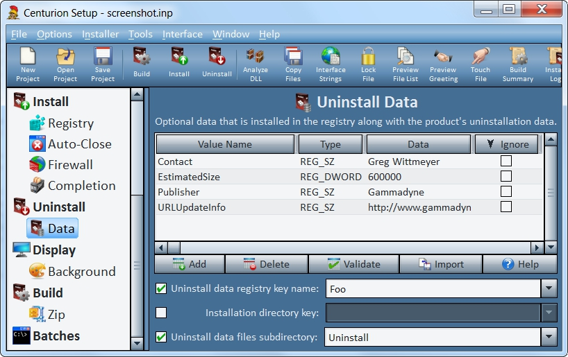Click the Install section header in sidebar

[41, 102]
